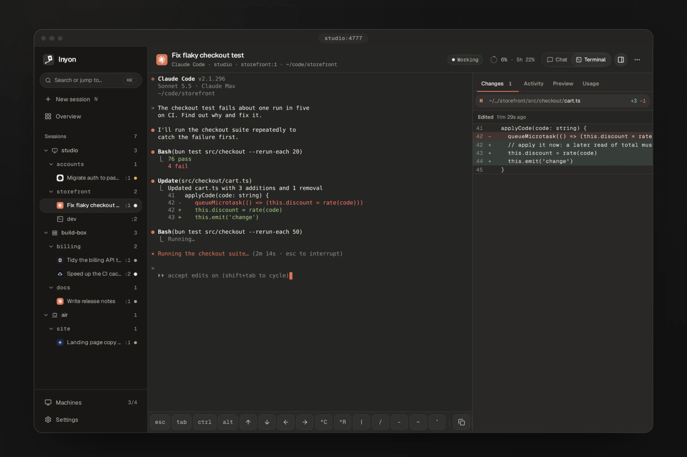The width and height of the screenshot is (687, 457).
Task: Click the right arrow key icon
Action: 305,422
